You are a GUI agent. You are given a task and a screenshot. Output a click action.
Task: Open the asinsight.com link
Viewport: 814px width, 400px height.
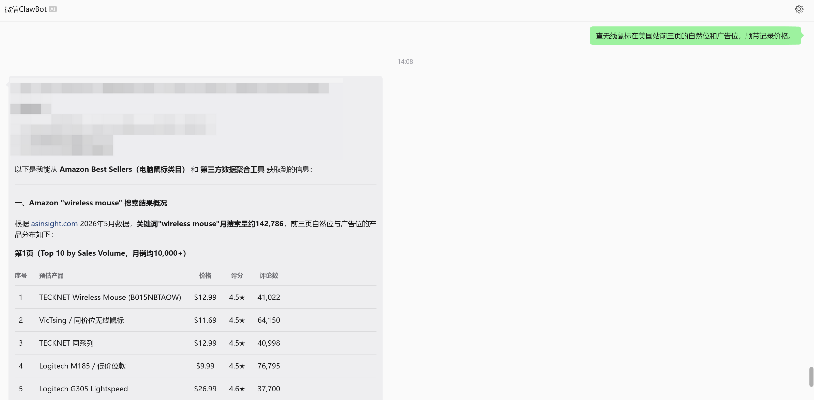54,224
